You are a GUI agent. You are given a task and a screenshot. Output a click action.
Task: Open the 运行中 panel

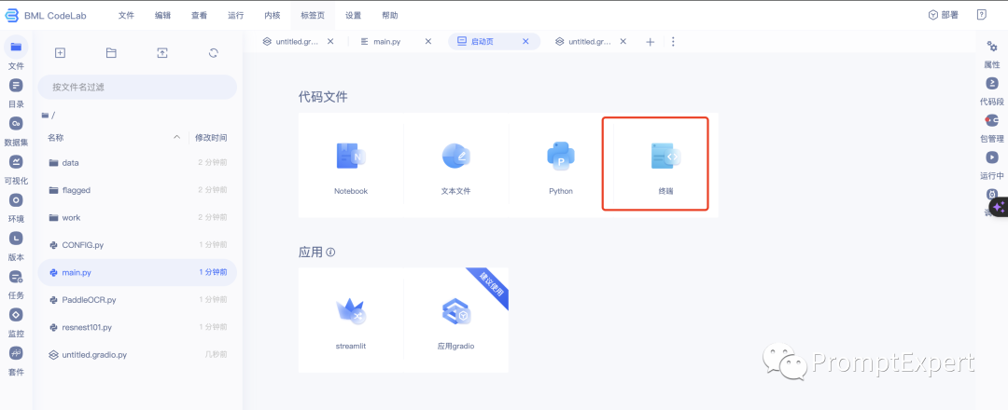point(992,165)
